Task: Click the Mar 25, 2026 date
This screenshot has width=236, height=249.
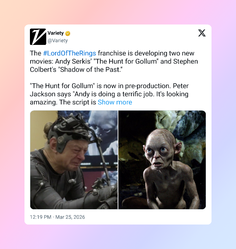Action: [70, 217]
